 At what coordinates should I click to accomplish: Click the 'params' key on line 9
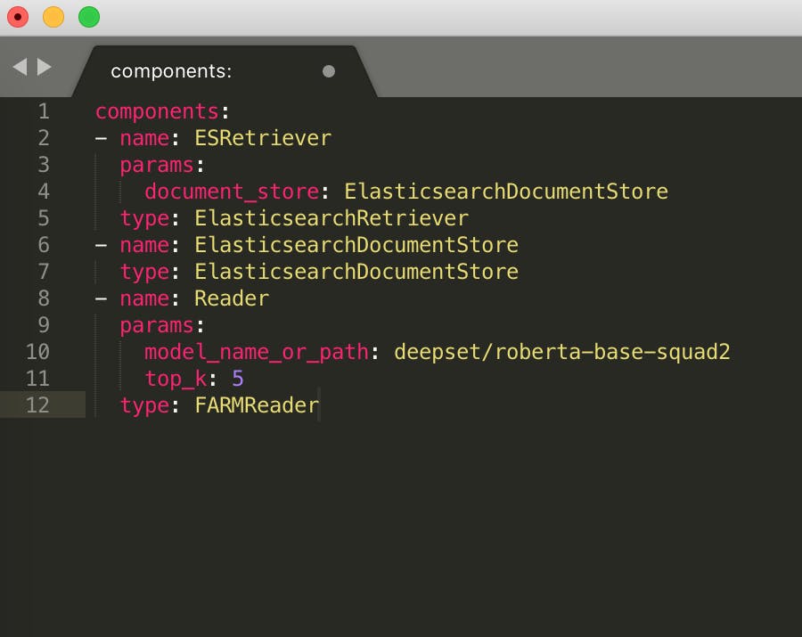point(157,326)
